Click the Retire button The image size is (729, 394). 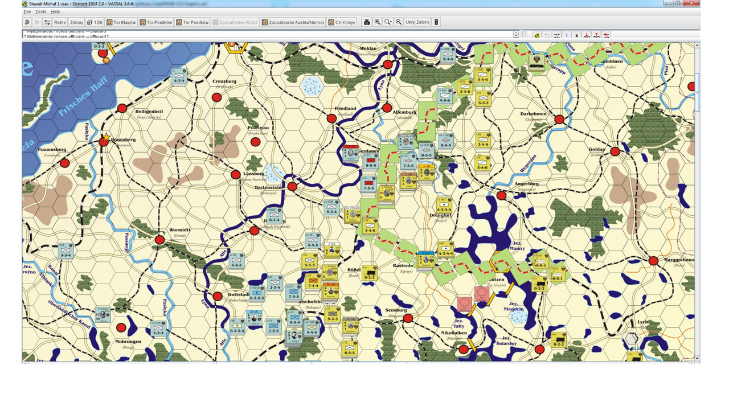(x=60, y=22)
